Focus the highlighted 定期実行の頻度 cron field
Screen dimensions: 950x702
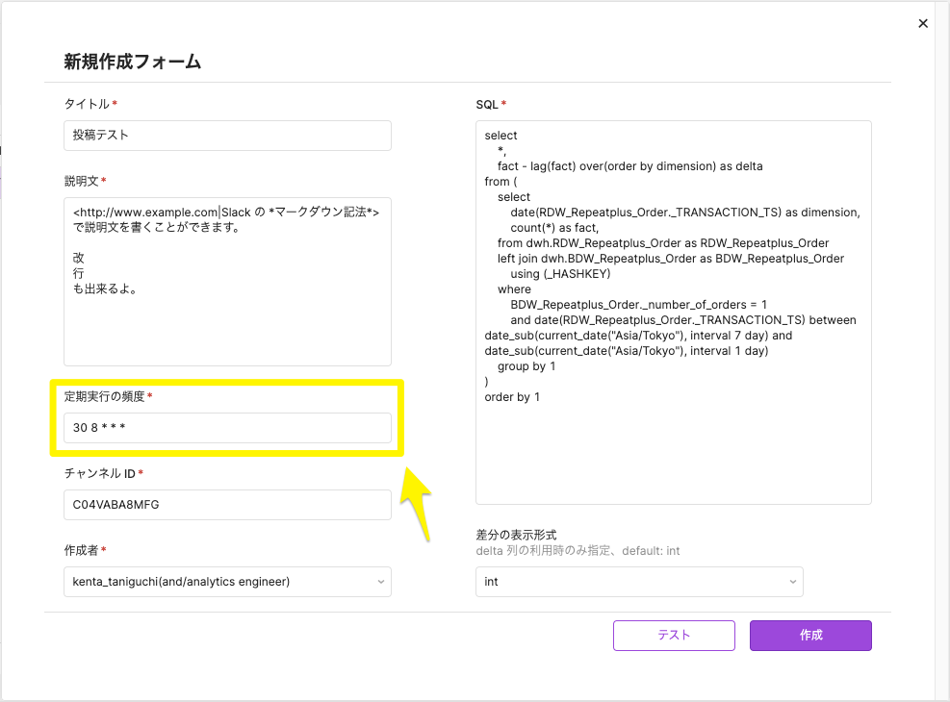[x=226, y=427]
